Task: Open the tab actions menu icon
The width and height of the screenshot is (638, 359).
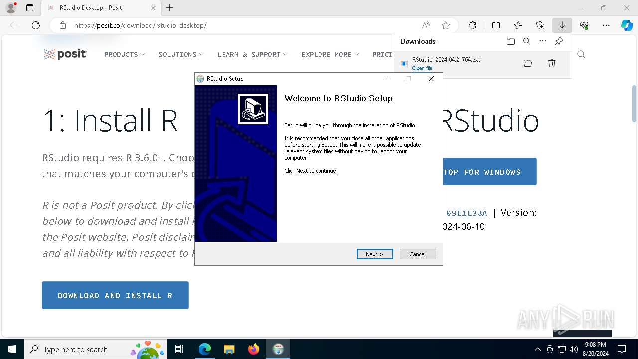Action: click(x=30, y=8)
